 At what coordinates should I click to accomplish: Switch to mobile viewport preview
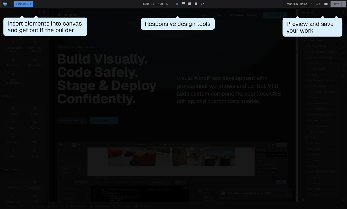[196, 4]
